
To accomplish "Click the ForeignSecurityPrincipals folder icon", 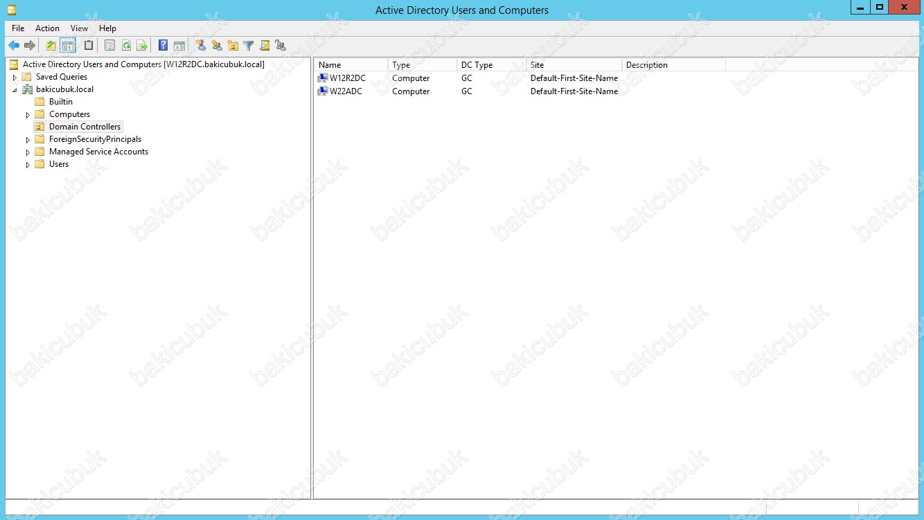I will (x=40, y=139).
